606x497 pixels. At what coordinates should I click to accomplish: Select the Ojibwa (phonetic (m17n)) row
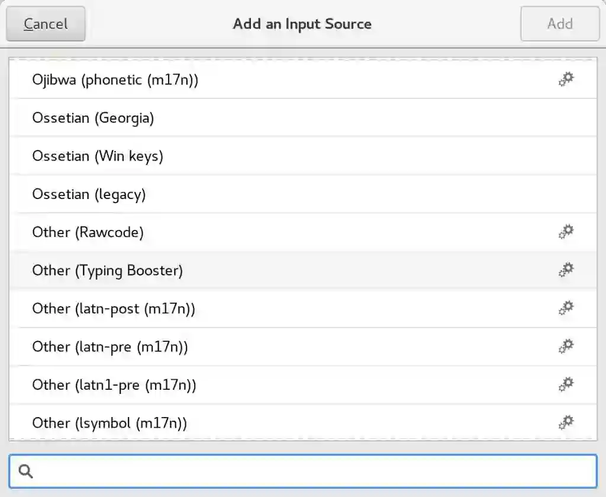click(x=115, y=80)
